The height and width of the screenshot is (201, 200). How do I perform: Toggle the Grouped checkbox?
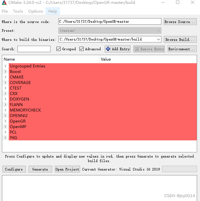click(x=58, y=49)
